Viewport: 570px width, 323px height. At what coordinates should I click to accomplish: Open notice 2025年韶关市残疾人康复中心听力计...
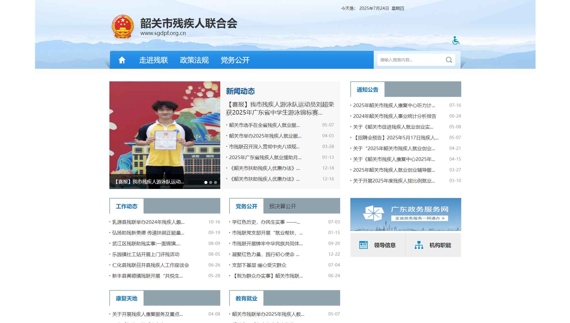394,105
